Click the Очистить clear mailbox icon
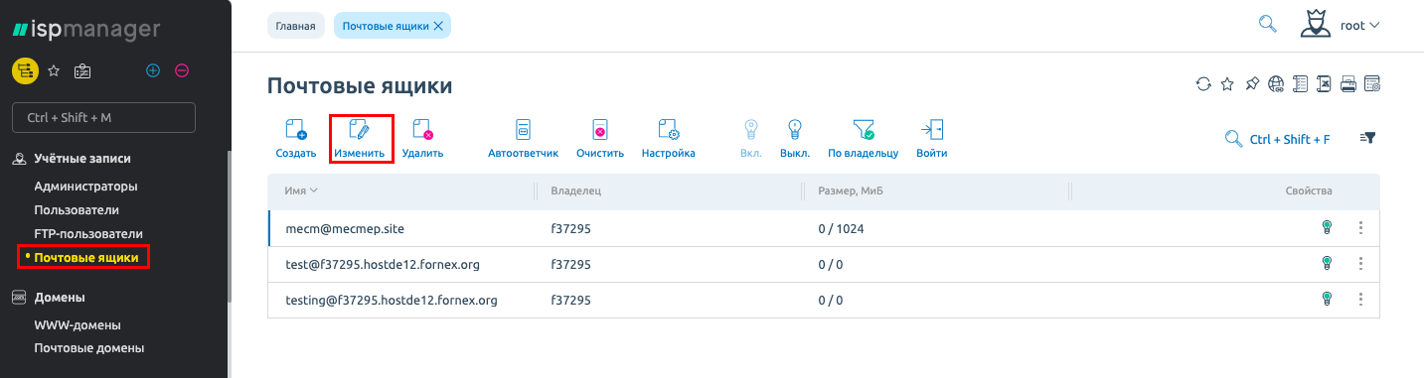 point(600,129)
